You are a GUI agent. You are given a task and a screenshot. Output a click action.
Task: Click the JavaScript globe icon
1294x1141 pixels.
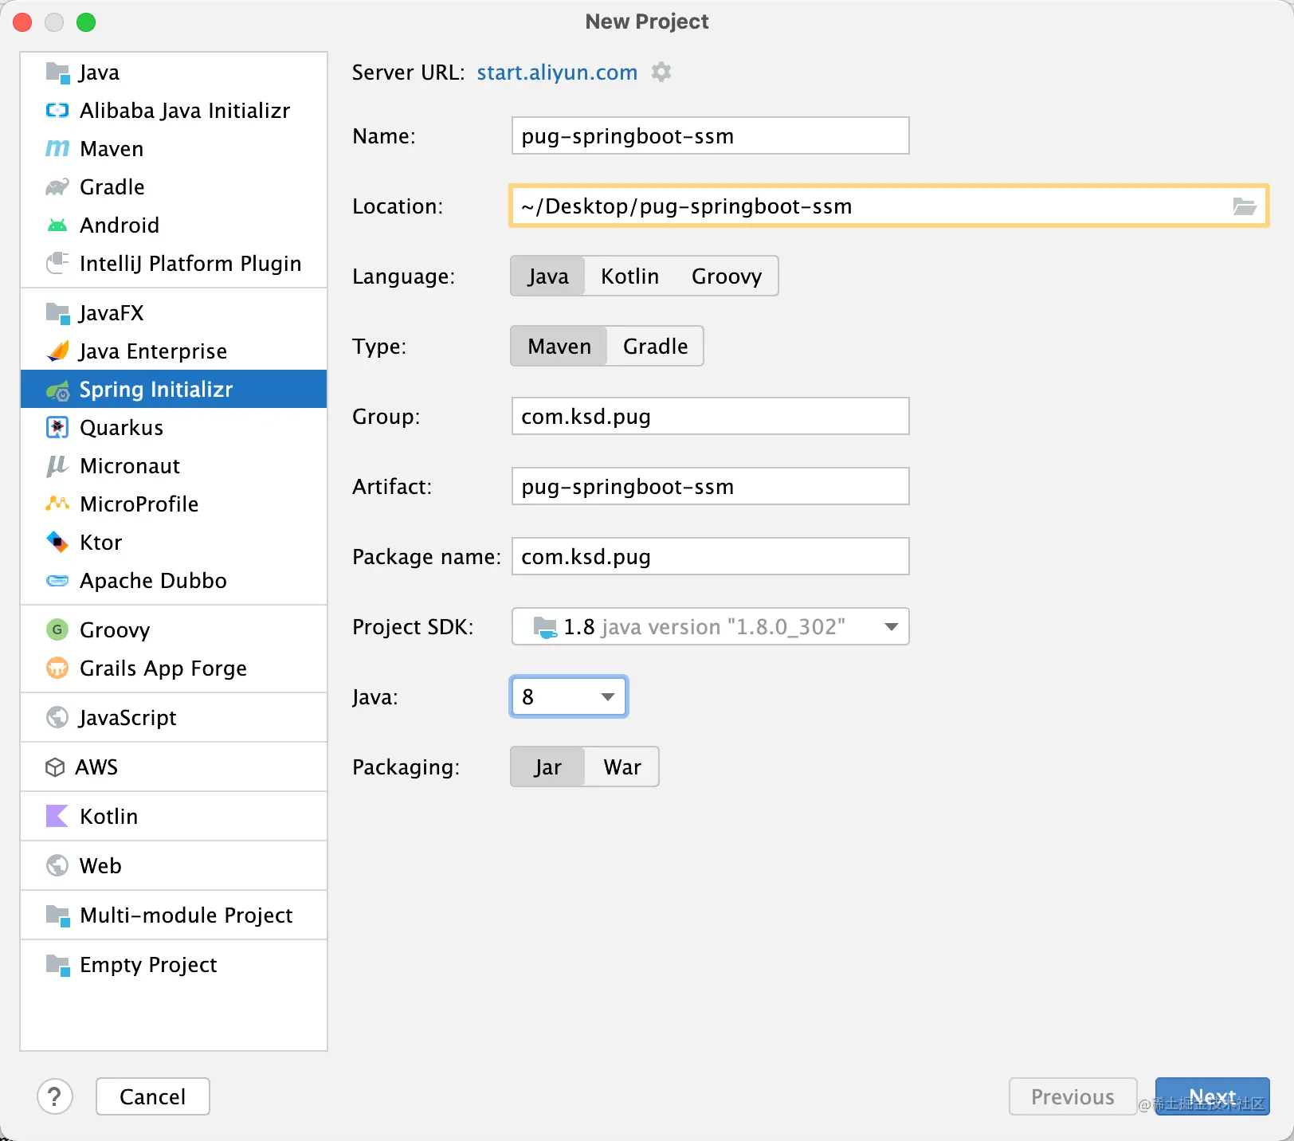[x=57, y=718]
